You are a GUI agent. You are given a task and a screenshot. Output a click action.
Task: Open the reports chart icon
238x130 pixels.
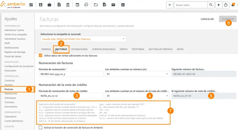(123, 5)
